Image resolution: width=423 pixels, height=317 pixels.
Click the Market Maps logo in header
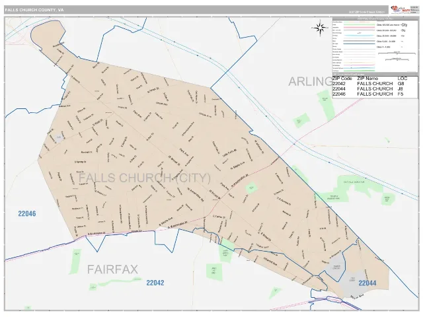tap(400, 10)
